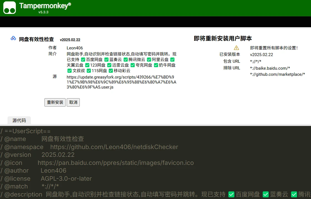The image size is (311, 199).
Task: Click the green check before 百度网盘 in 简介
Action: point(83,60)
